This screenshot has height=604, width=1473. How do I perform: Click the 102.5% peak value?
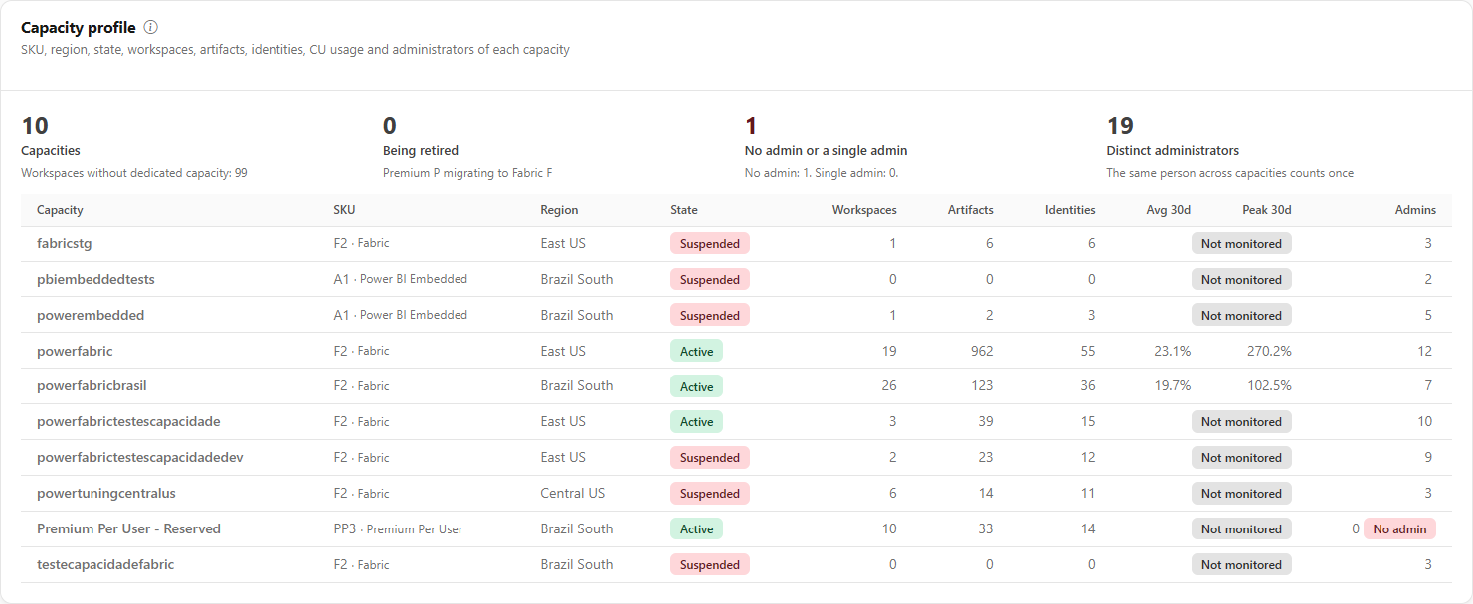click(1269, 385)
